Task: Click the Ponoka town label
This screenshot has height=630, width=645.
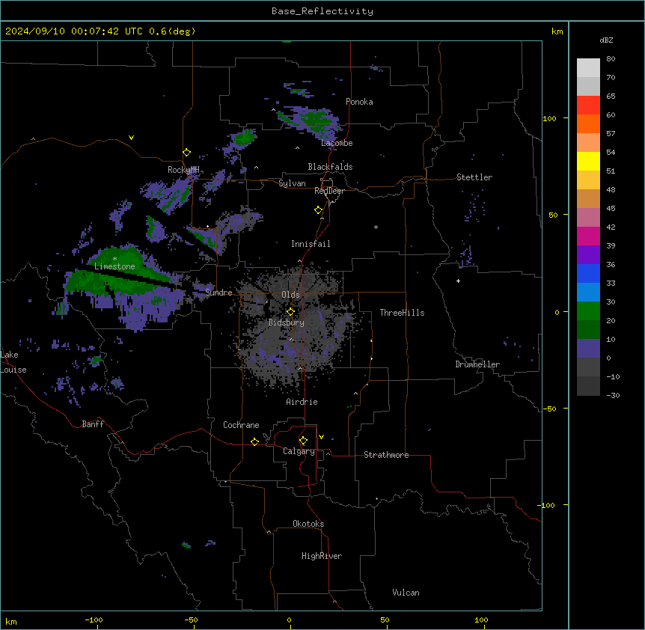Action: pos(359,102)
